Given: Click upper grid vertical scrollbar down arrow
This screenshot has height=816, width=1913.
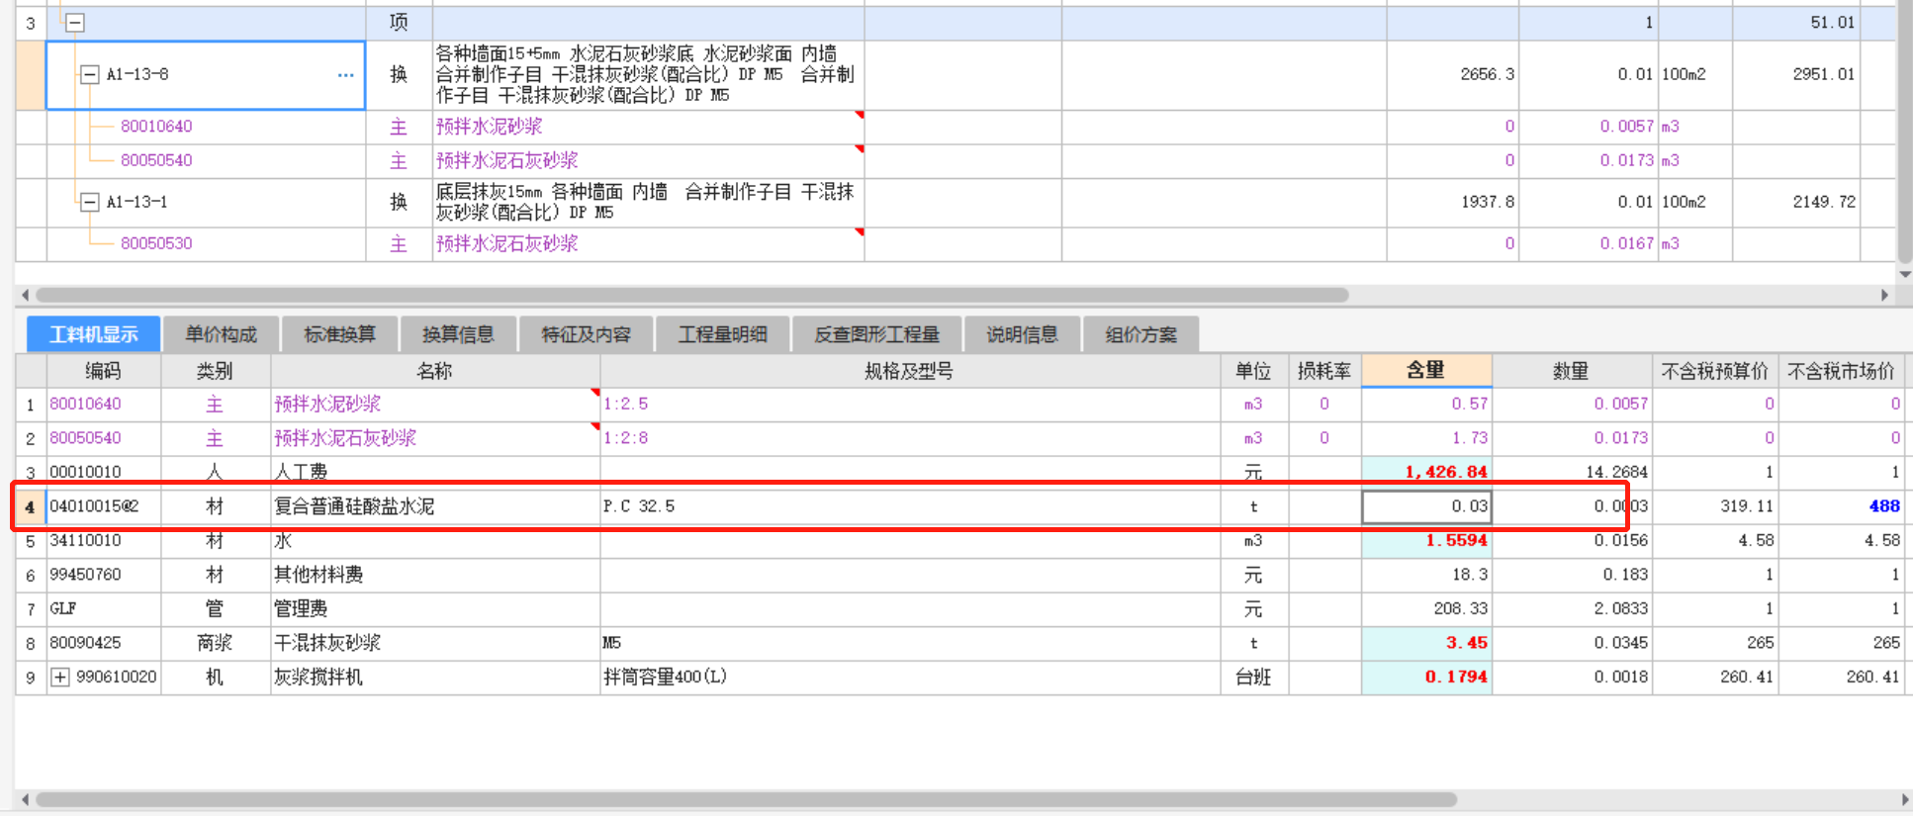Looking at the screenshot, I should (1905, 274).
